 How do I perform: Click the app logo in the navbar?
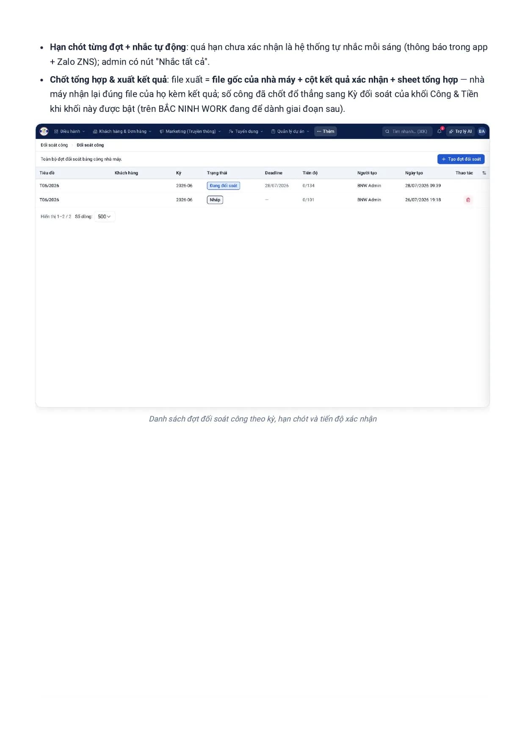pyautogui.click(x=44, y=131)
